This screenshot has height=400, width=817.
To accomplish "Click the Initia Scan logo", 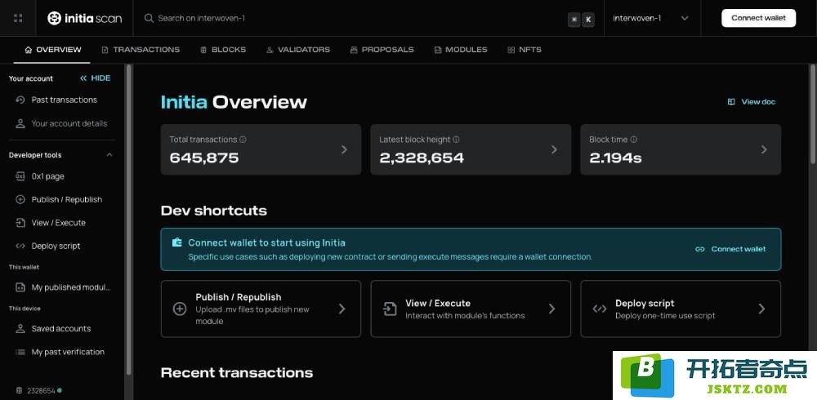I will [x=84, y=18].
